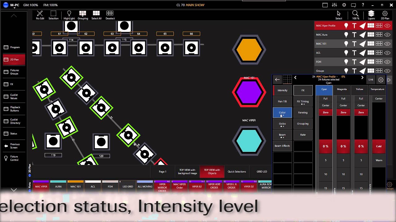Turn on HighLight bulb tool

point(69,15)
